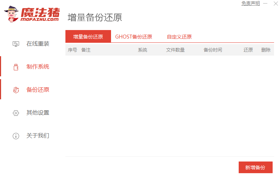Click the 新增备份 button
This screenshot has width=279, height=176.
(x=256, y=167)
